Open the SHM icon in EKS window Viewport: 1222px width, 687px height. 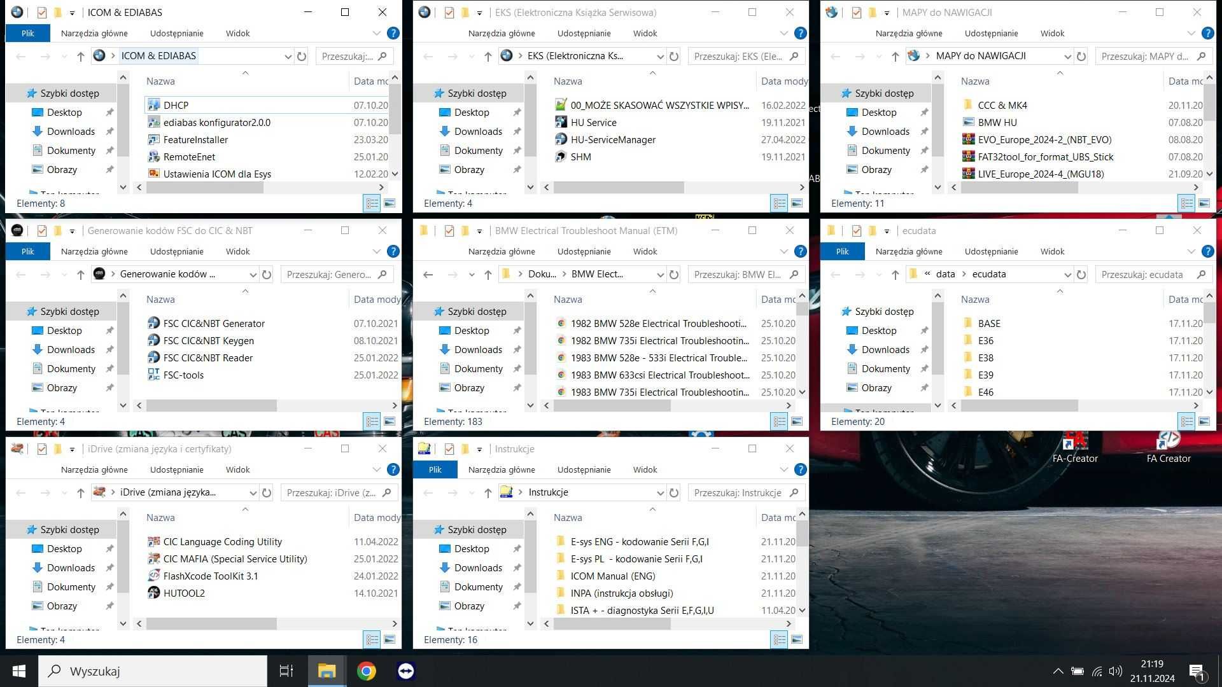coord(561,156)
